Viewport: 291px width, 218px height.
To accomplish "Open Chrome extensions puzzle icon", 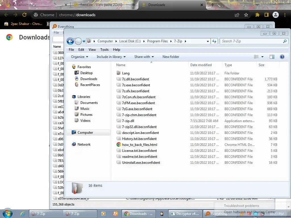I will click(x=257, y=15).
